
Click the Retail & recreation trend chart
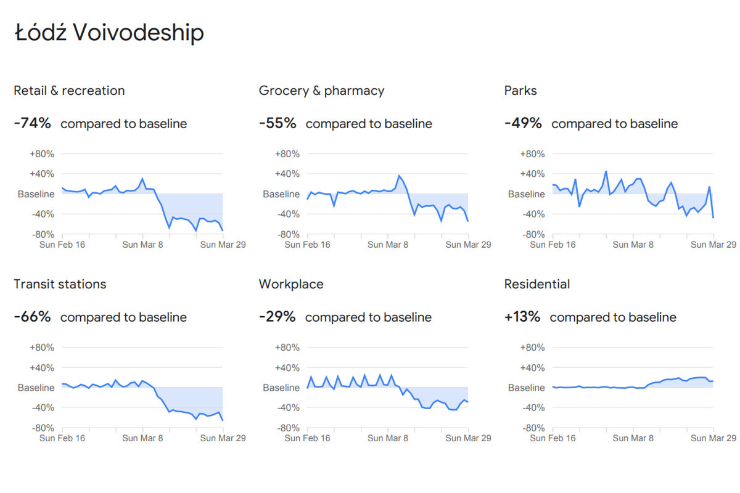(142, 194)
